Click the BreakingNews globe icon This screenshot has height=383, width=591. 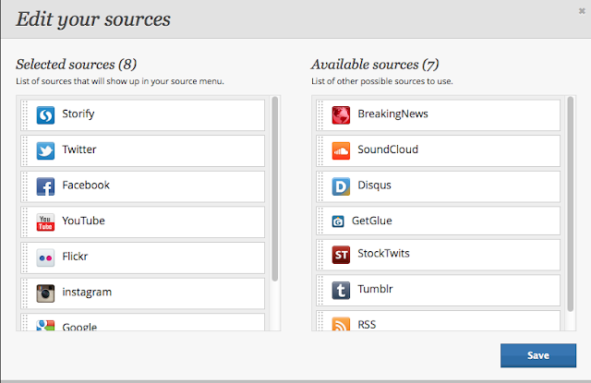(341, 115)
